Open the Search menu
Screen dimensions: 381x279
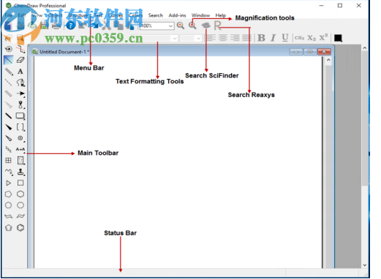pos(156,15)
